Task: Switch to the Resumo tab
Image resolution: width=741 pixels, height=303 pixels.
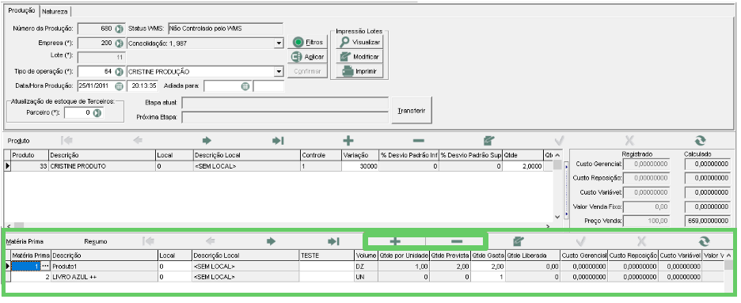Action: pyautogui.click(x=96, y=241)
